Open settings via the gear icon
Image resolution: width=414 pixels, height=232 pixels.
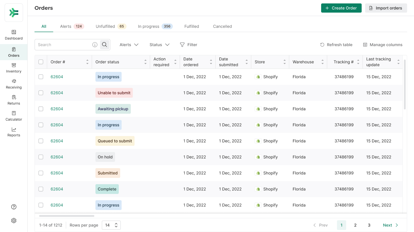(14, 221)
